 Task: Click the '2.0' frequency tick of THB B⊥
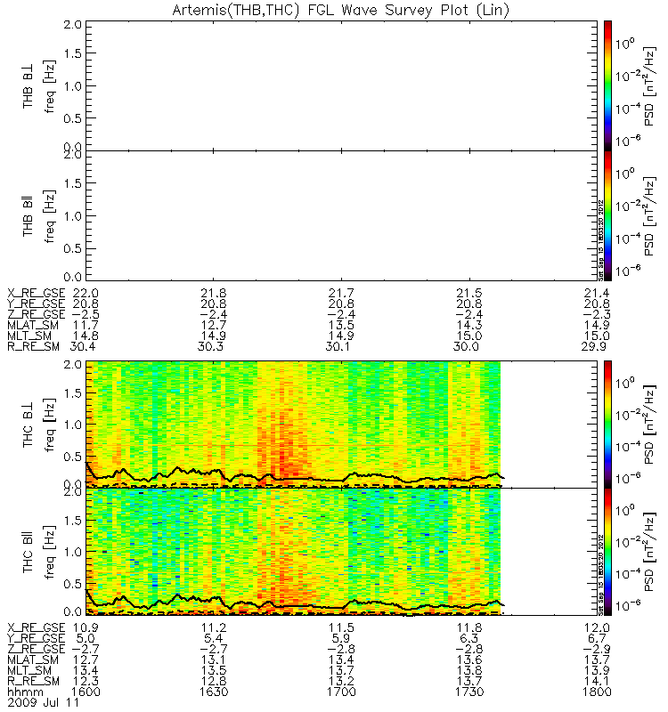[x=73, y=25]
